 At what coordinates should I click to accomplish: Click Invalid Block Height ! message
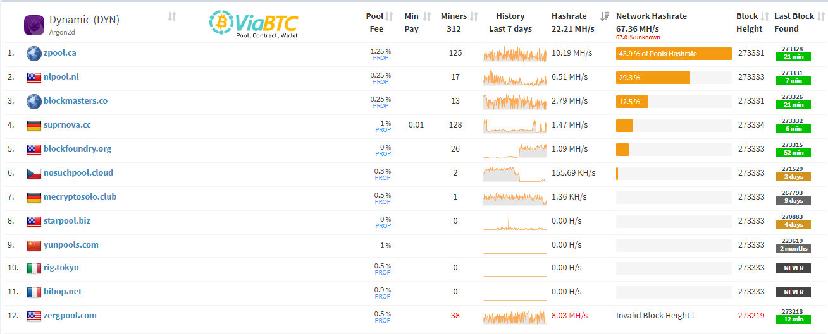(x=655, y=316)
